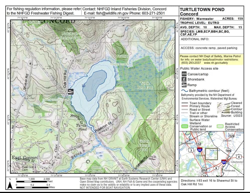This screenshot has width=250, height=193.
Task: Click the SPECIES list text
Action: tap(205, 33)
